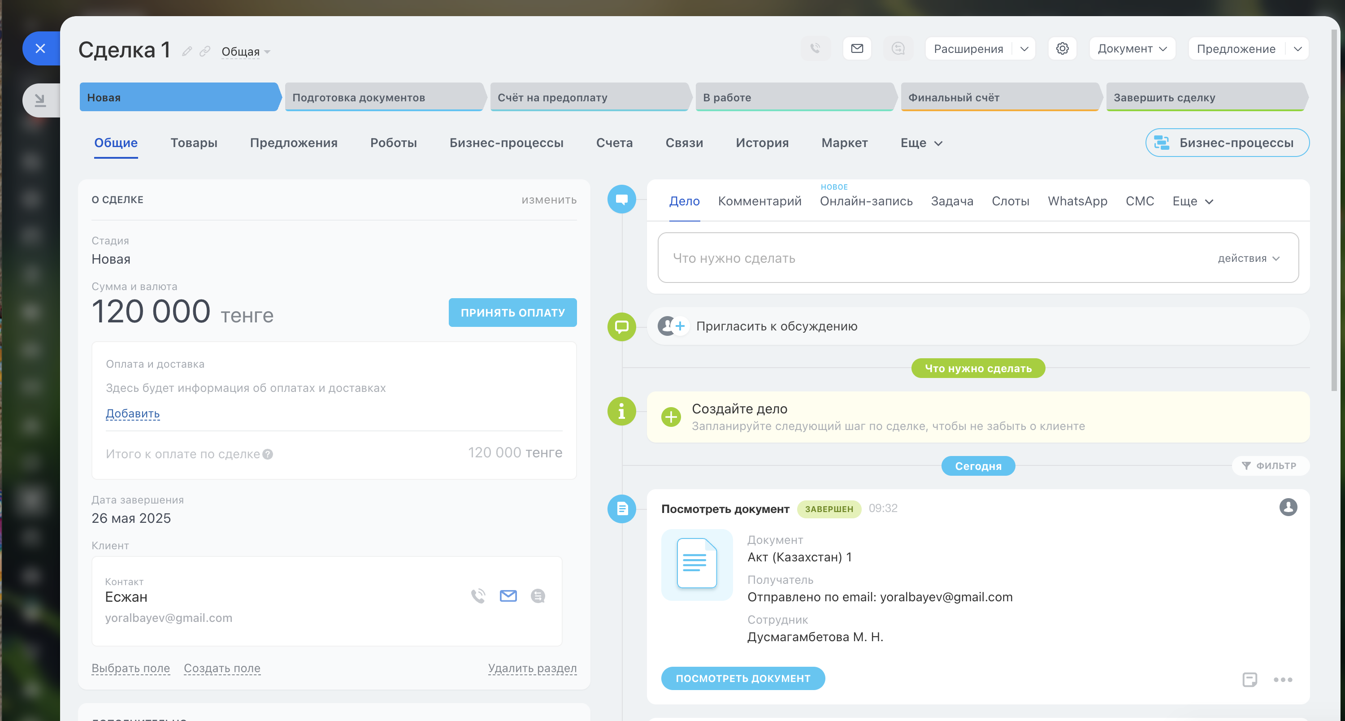
Task: Open the email icon in the top toolbar
Action: coord(857,48)
